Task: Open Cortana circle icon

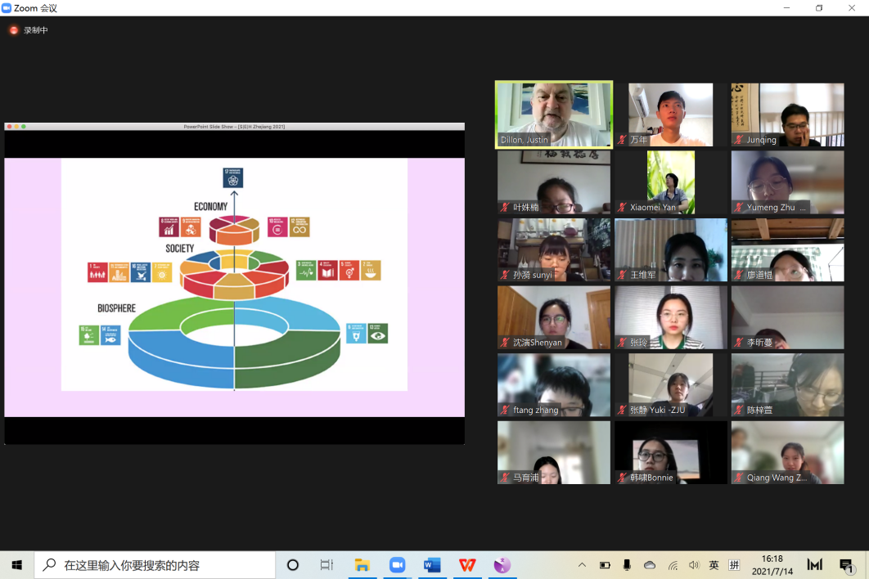Action: tap(293, 565)
